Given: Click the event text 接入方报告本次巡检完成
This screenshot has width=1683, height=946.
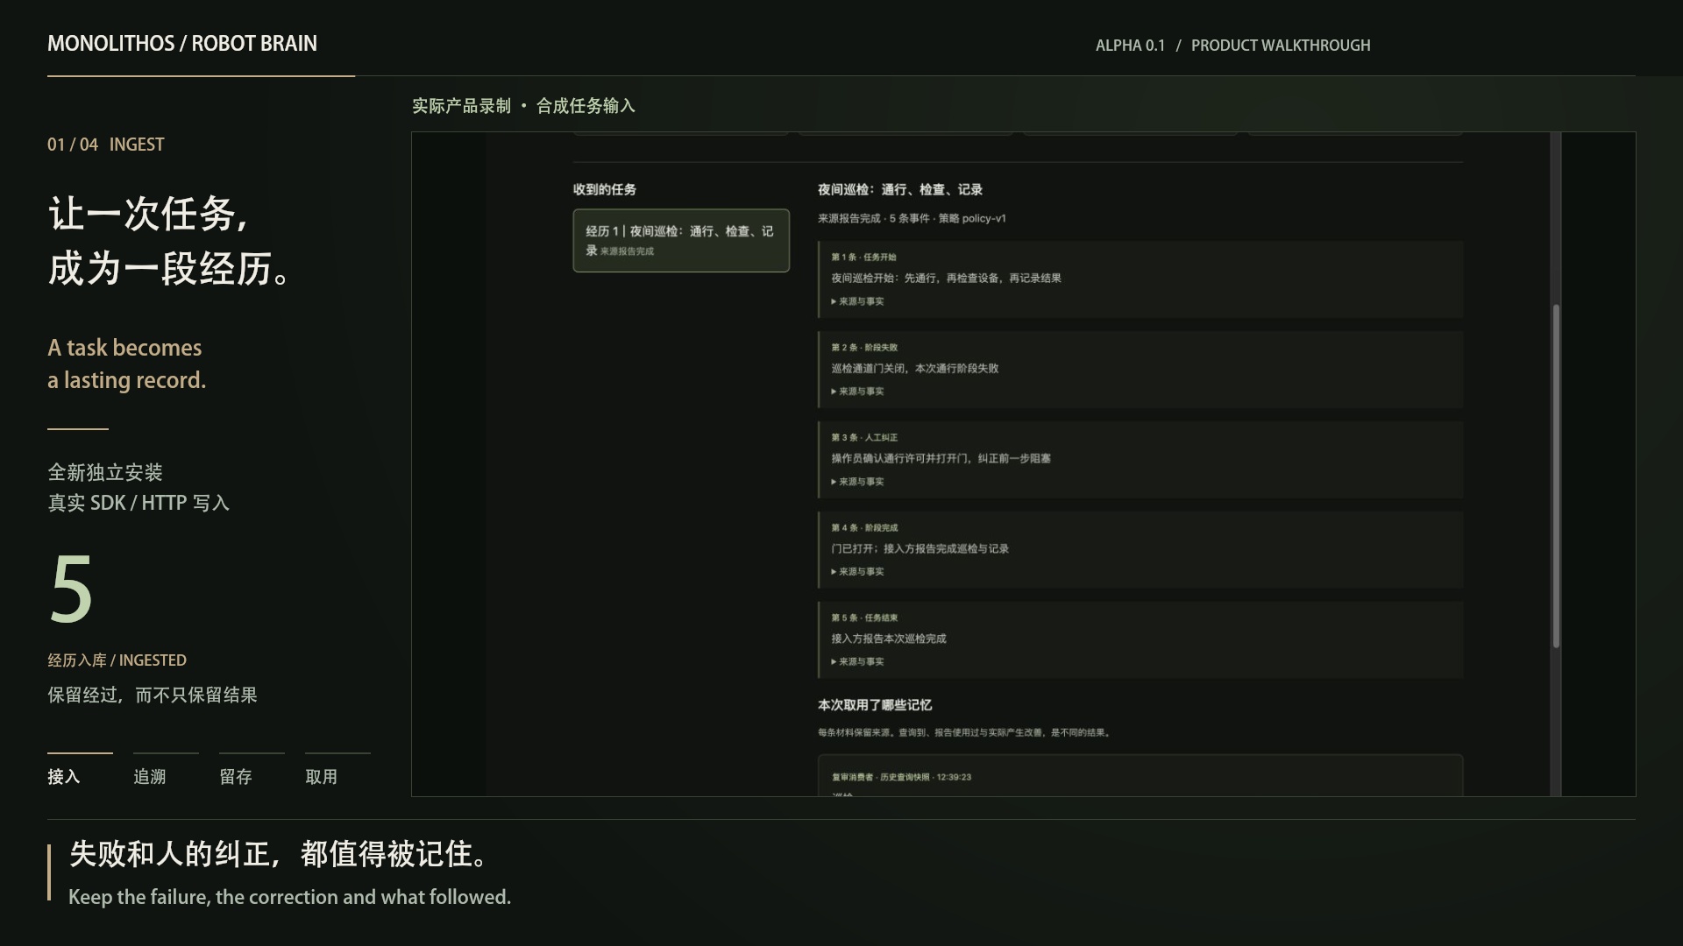Looking at the screenshot, I should coord(889,639).
